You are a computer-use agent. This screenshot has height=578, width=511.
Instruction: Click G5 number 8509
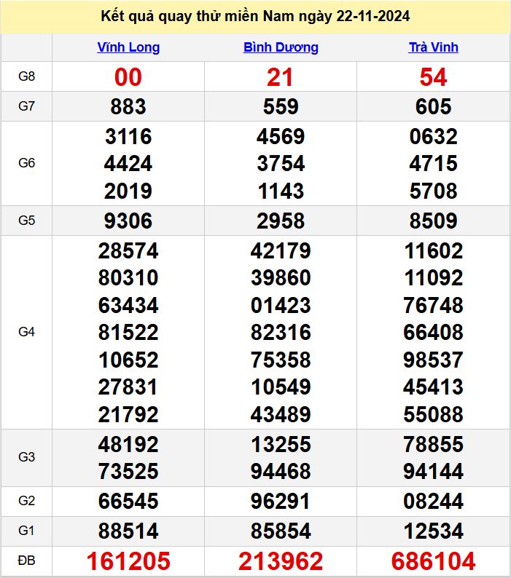tap(433, 221)
